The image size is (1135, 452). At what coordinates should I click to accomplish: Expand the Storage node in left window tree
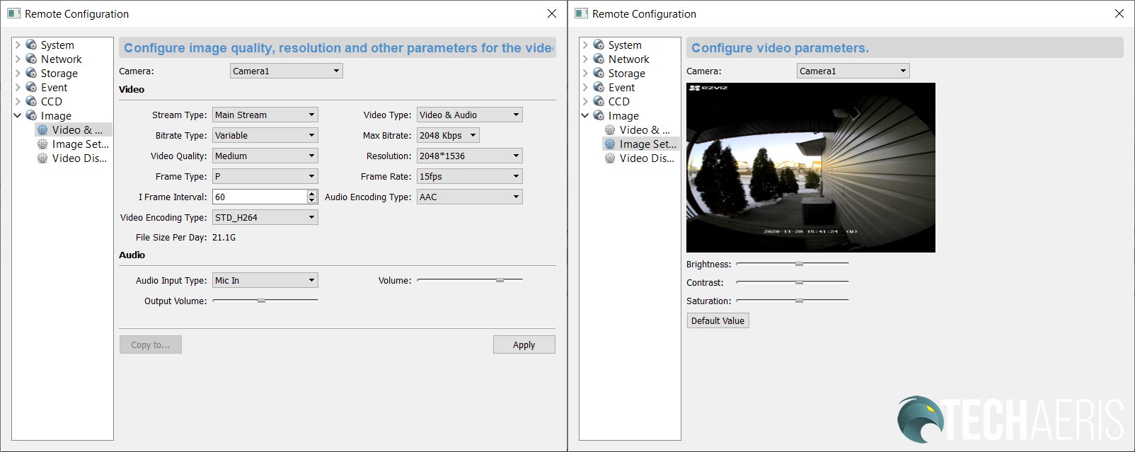[x=18, y=73]
